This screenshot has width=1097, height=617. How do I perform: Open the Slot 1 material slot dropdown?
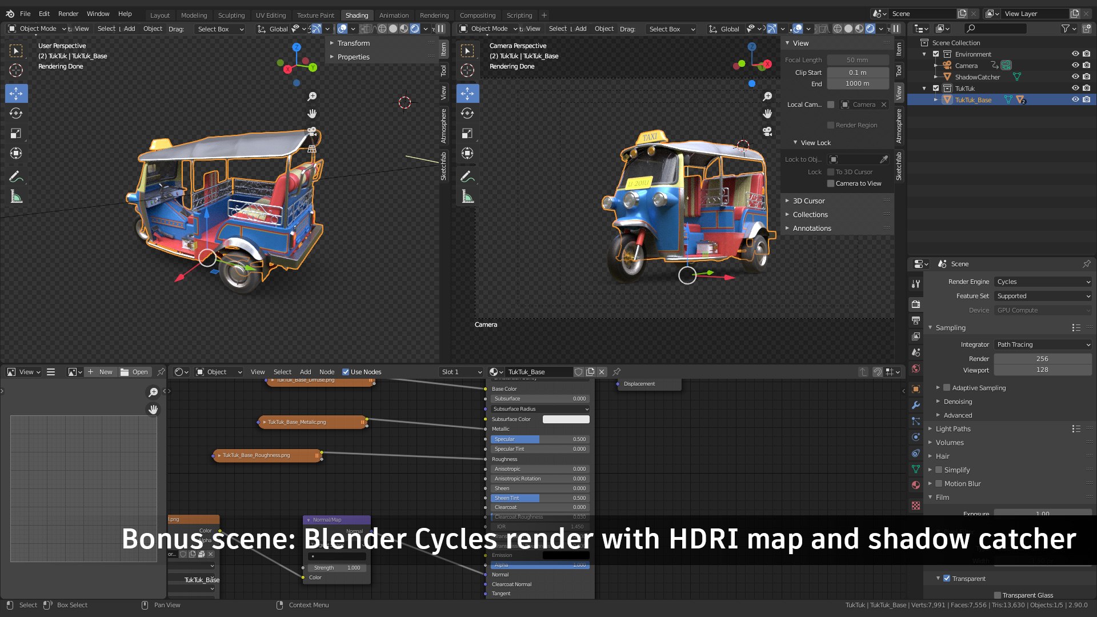462,372
